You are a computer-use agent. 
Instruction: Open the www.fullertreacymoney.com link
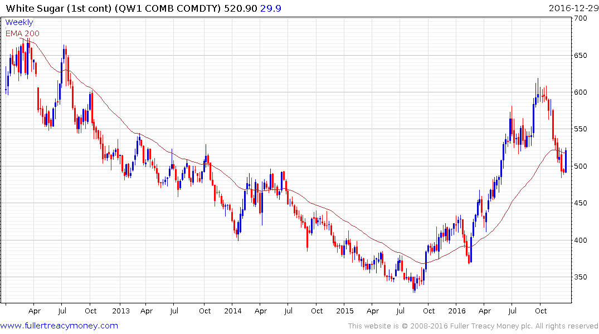click(x=59, y=326)
